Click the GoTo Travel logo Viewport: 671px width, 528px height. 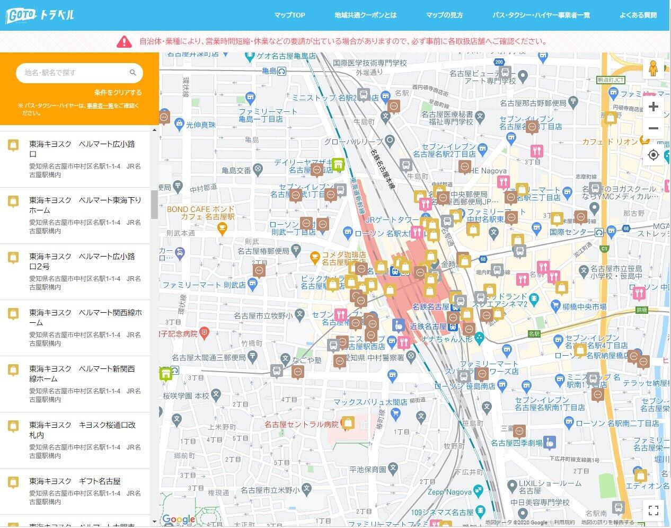[x=40, y=15]
